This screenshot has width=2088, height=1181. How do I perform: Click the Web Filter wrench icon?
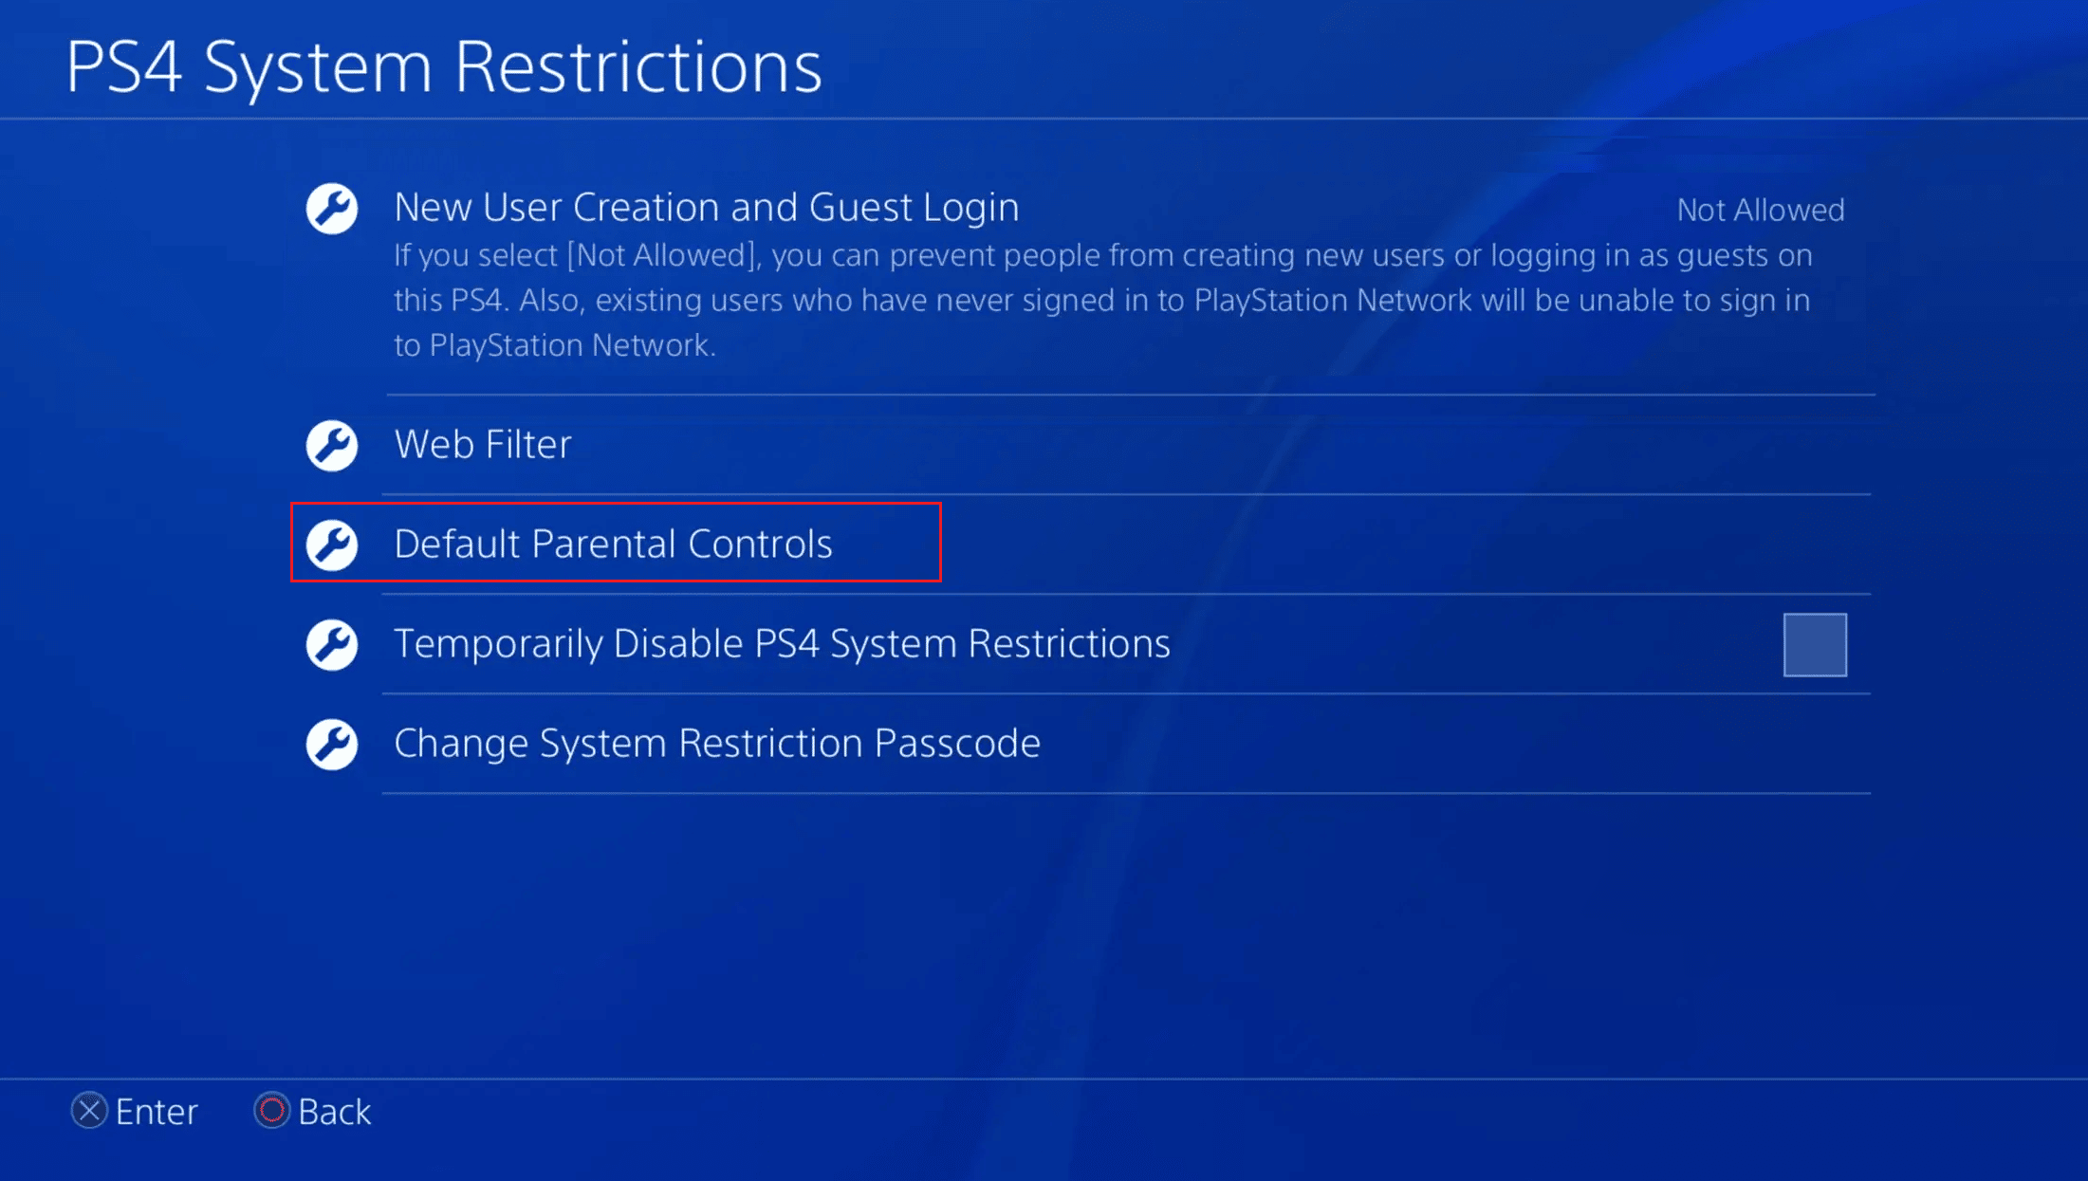coord(332,446)
